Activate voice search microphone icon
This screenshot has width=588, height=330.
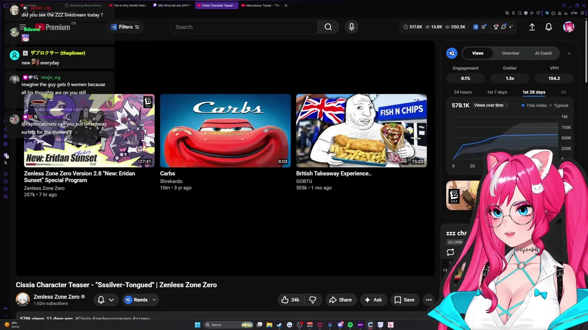tap(351, 27)
